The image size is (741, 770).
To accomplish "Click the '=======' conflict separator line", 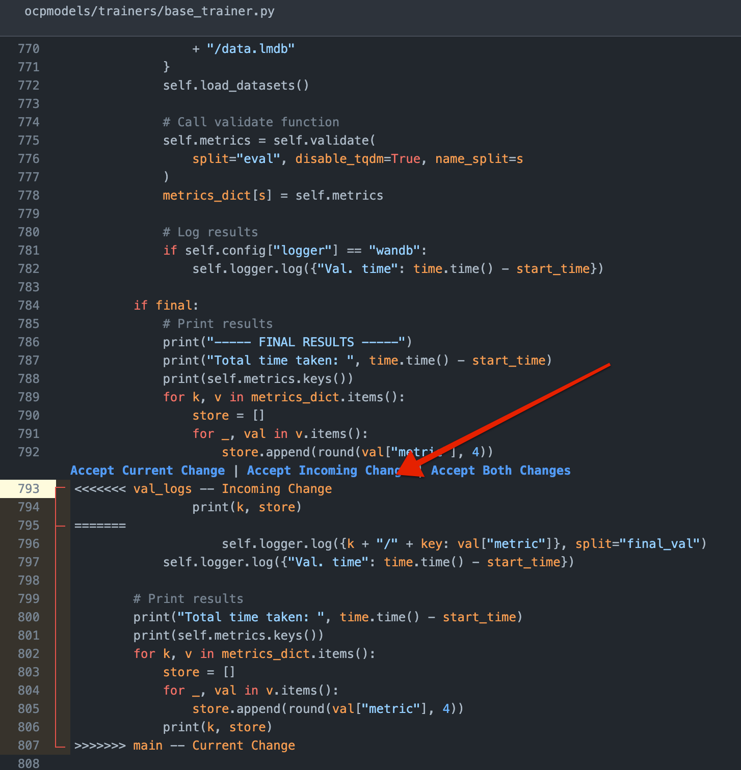I will coord(100,526).
